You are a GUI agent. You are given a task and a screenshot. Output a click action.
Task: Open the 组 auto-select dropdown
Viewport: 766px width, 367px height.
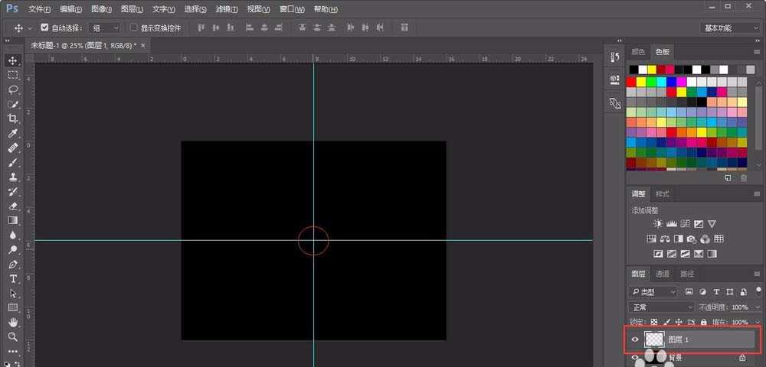[x=105, y=28]
